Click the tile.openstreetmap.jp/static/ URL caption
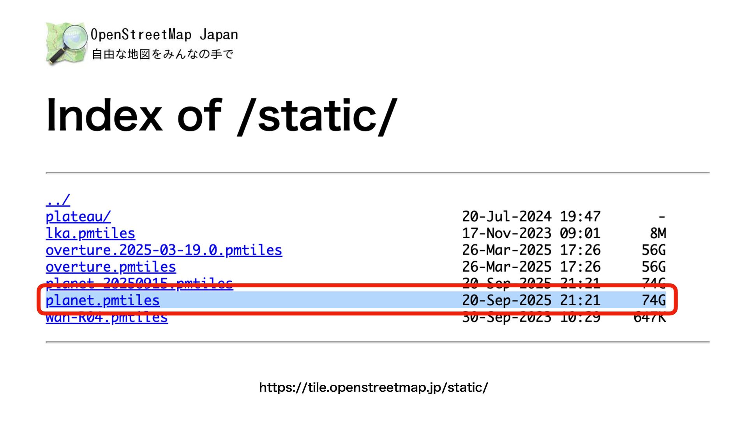The image size is (748, 421). tap(373, 387)
